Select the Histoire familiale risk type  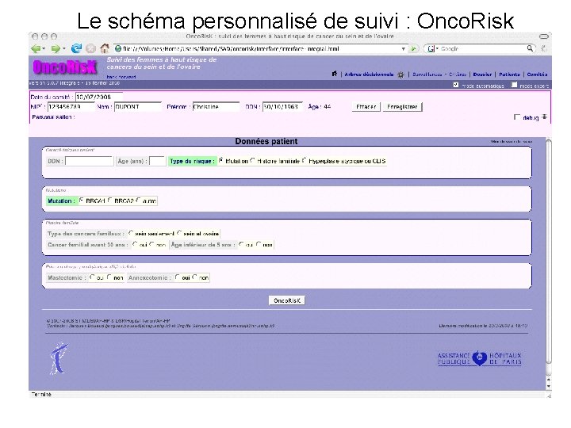[252, 160]
